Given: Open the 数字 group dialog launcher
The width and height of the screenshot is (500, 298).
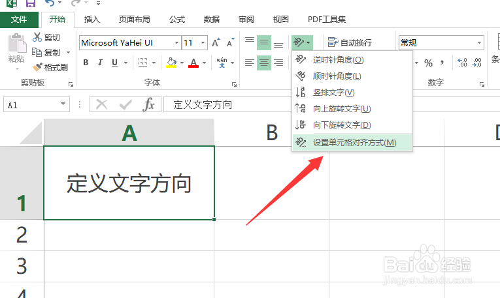Looking at the screenshot, I should tap(482, 84).
